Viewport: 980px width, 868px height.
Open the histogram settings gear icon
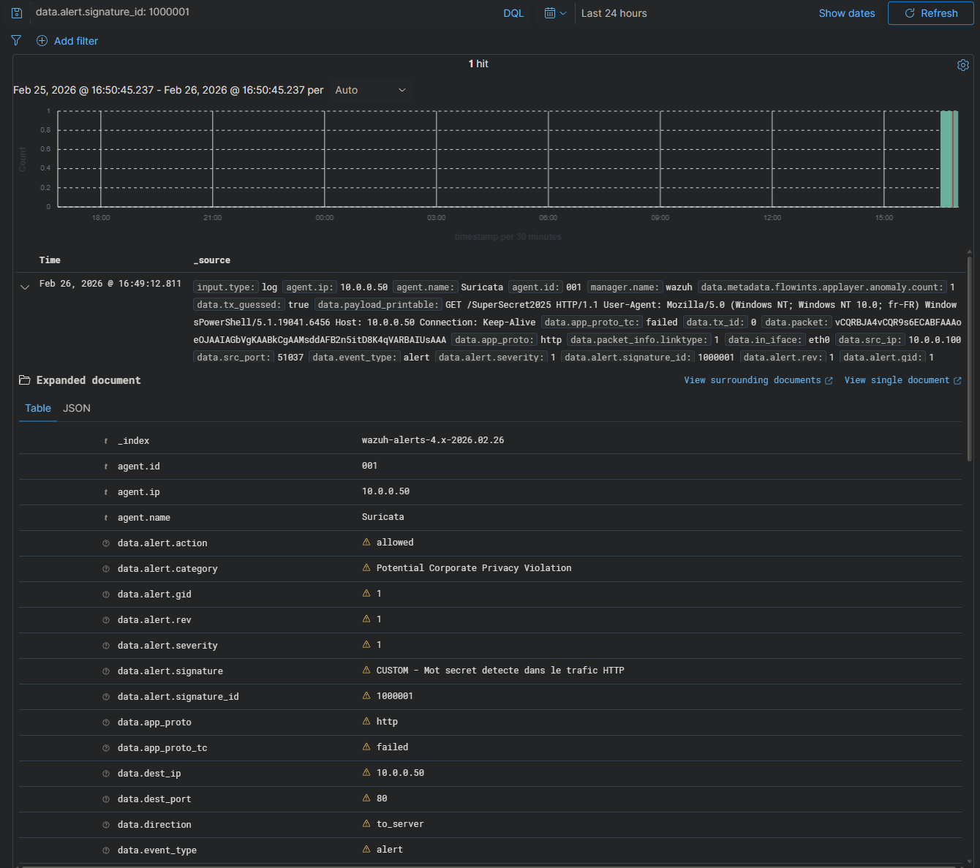(963, 65)
